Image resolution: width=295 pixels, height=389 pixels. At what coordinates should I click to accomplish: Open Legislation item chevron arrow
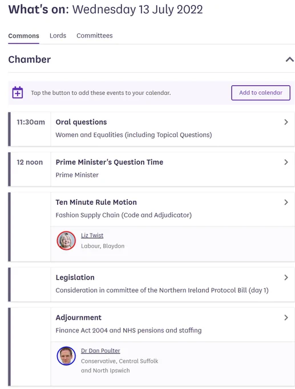[x=286, y=277]
